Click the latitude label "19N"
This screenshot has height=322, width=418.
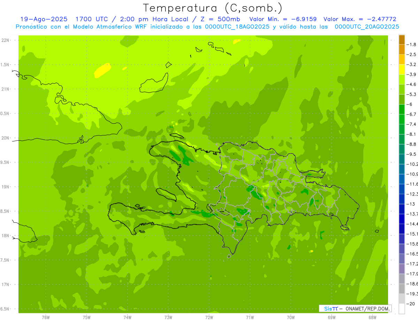(x=5, y=187)
